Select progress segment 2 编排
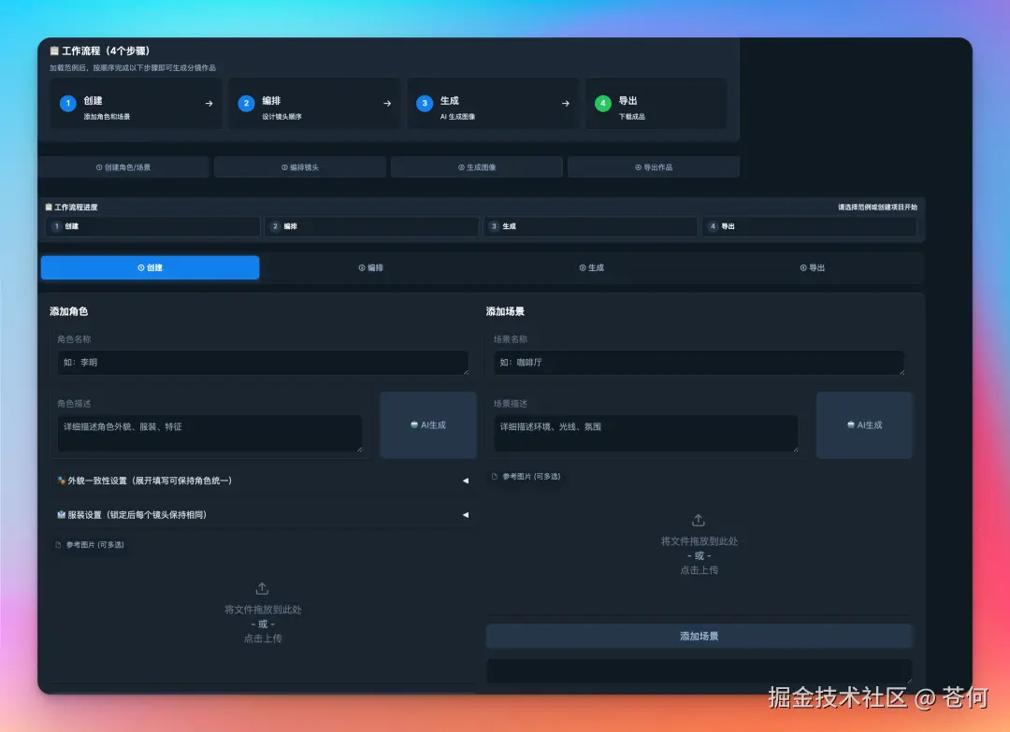The height and width of the screenshot is (732, 1010). 371,226
